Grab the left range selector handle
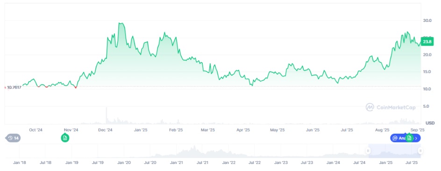The image size is (441, 171). coord(368,151)
